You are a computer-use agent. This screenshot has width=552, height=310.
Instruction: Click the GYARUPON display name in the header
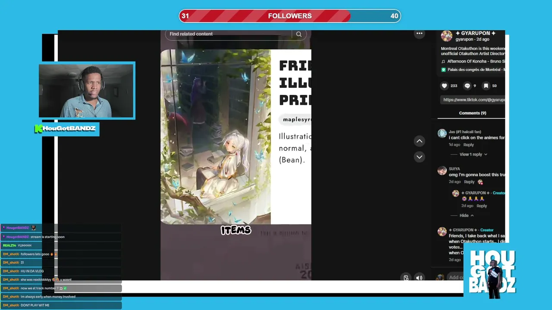click(x=475, y=33)
